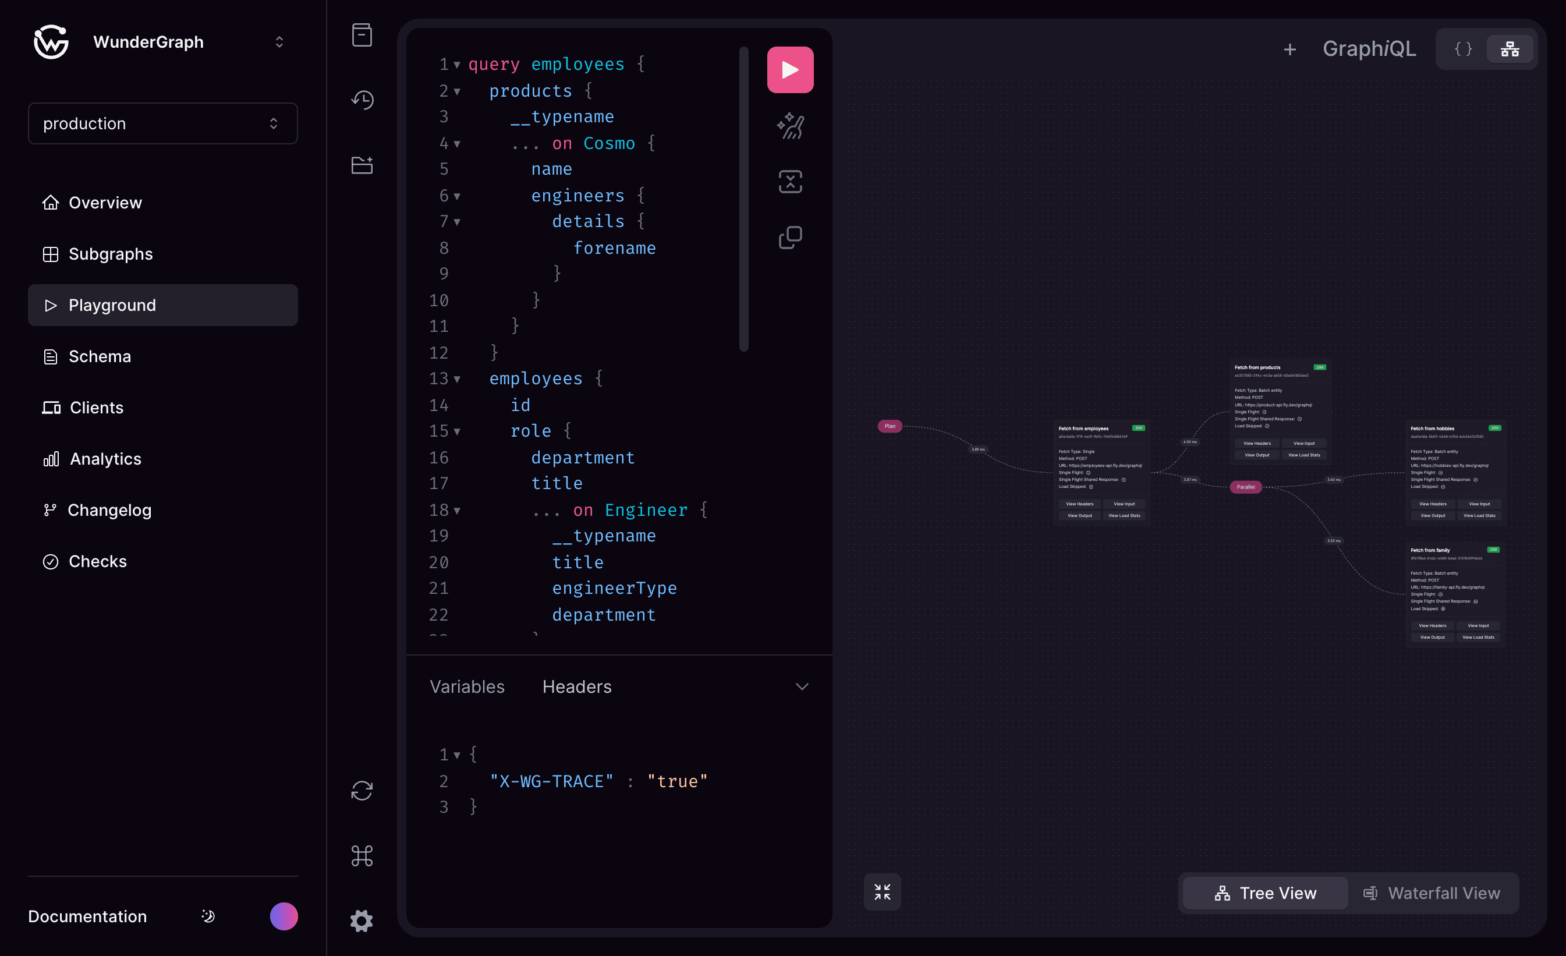This screenshot has height=956, width=1566.
Task: View Headers for Fetch from products
Action: pyautogui.click(x=1256, y=443)
